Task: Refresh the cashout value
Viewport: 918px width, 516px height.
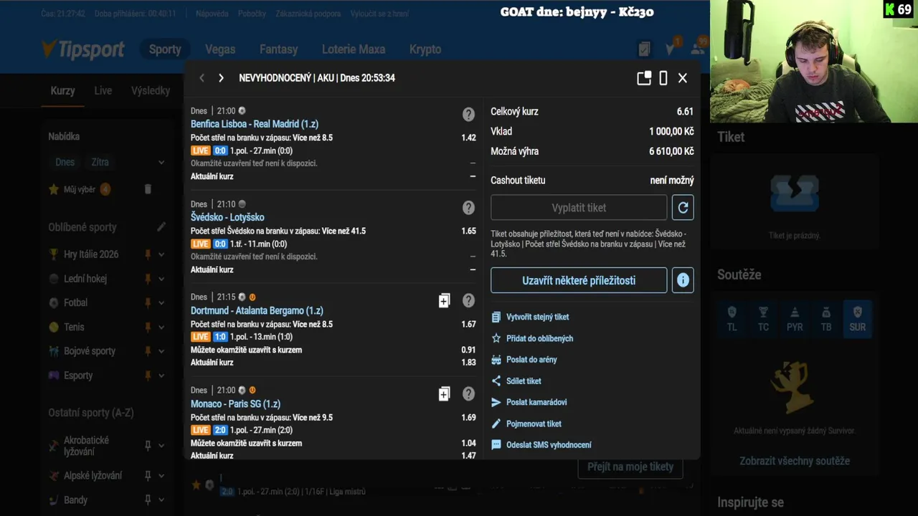Action: tap(683, 208)
